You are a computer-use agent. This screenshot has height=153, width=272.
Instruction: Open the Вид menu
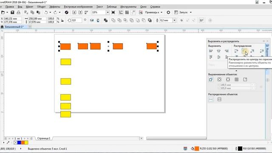point(20,7)
